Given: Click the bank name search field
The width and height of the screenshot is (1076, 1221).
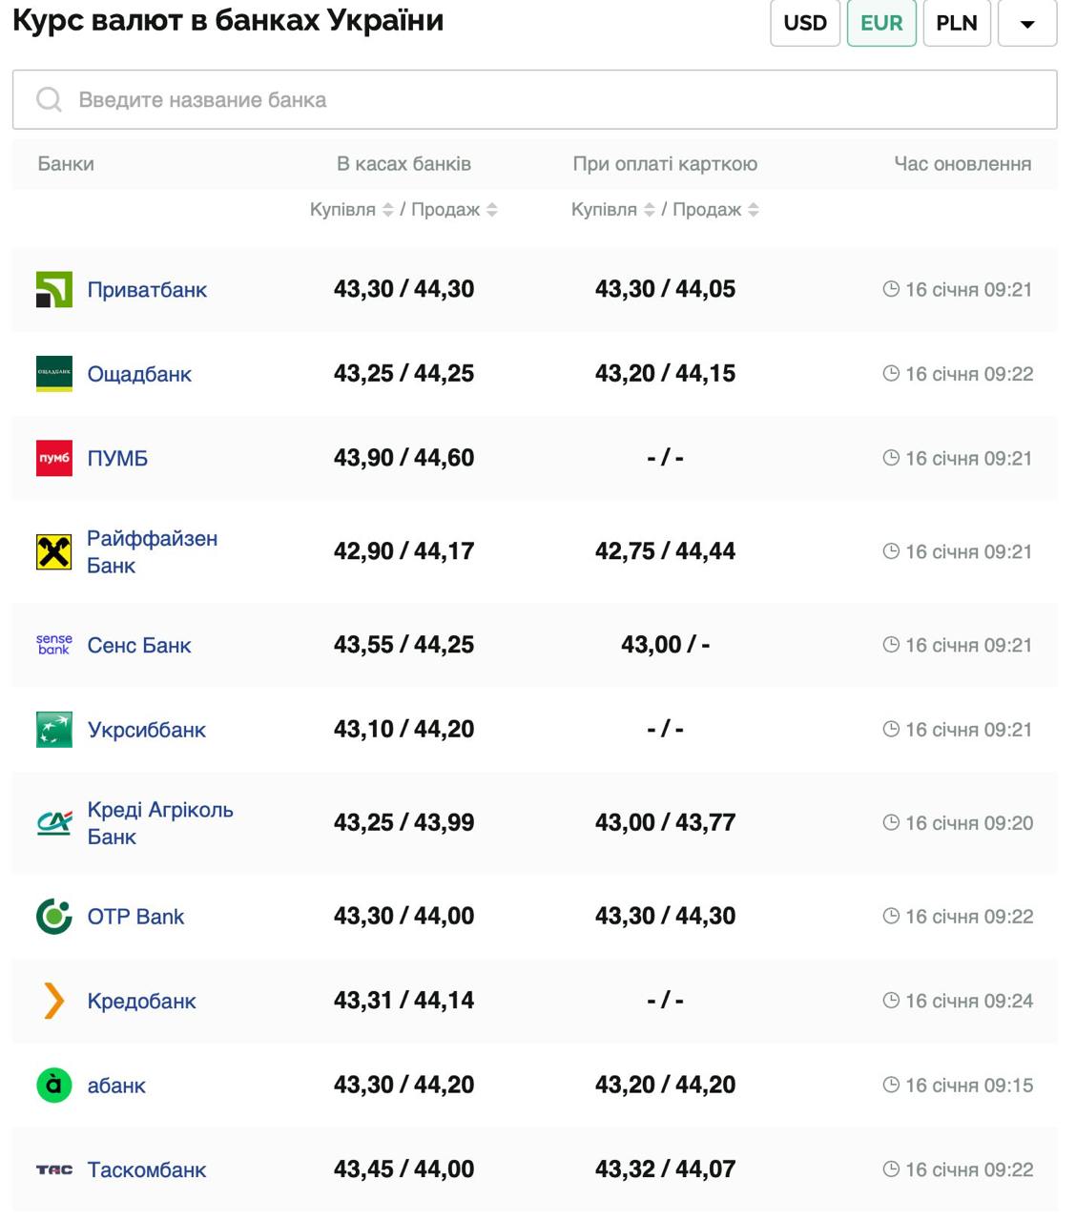Looking at the screenshot, I should click(x=534, y=99).
